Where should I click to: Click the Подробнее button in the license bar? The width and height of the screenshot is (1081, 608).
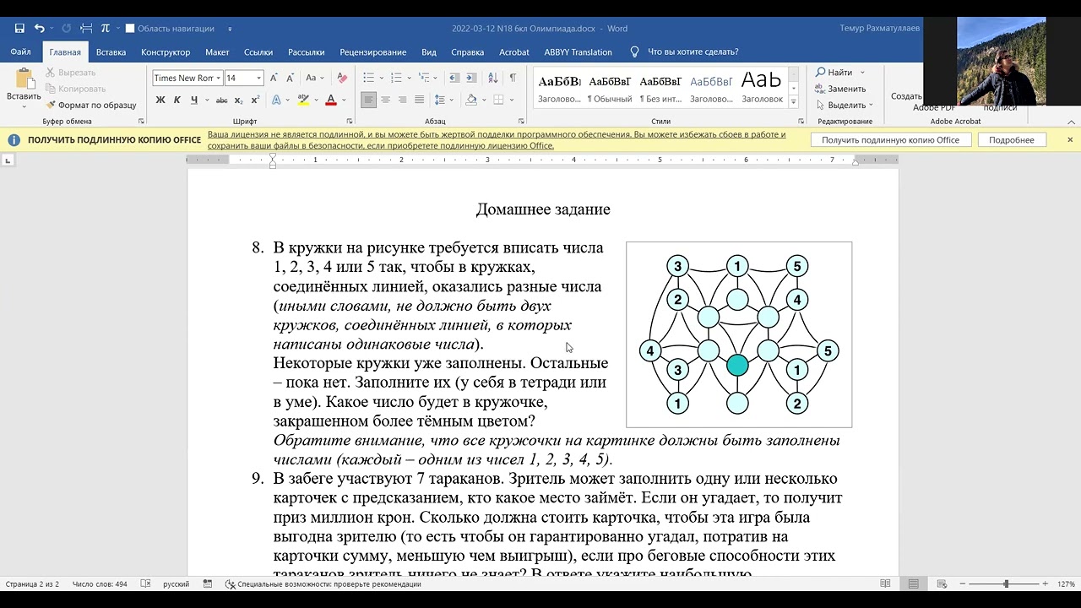coord(1011,140)
